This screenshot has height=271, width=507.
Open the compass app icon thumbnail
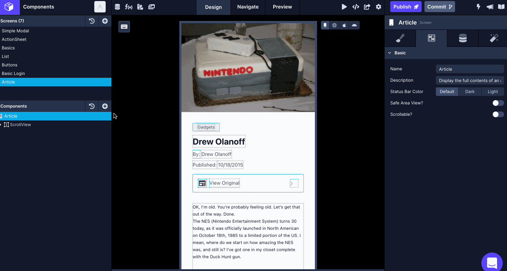click(100, 7)
